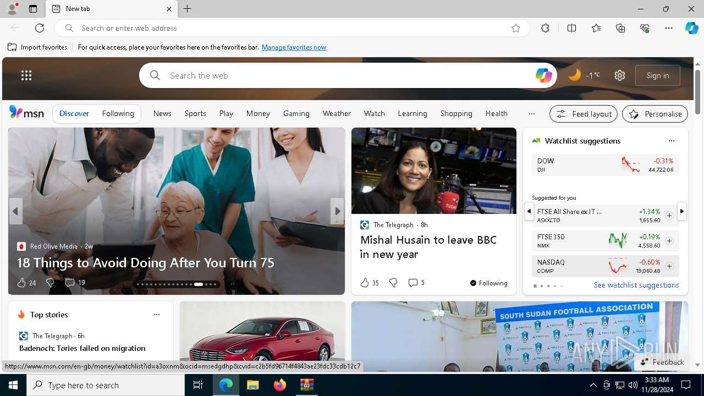
Task: Click Feedback button
Action: click(x=662, y=362)
